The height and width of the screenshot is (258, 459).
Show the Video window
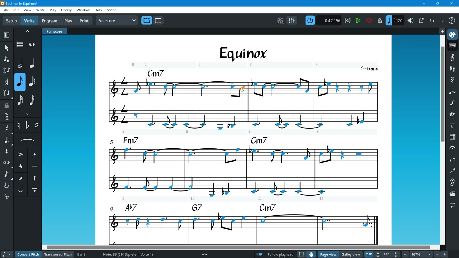[x=280, y=20]
